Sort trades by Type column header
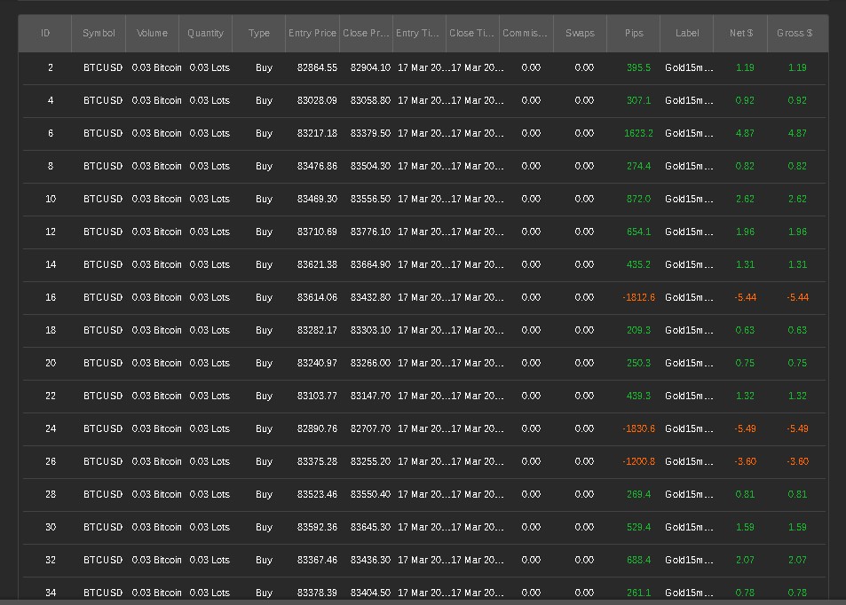Image resolution: width=846 pixels, height=605 pixels. pyautogui.click(x=259, y=34)
